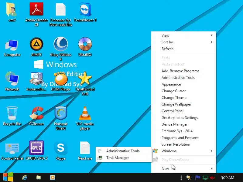Select the Unattended Soft star icon
The height and width of the screenshot is (182, 243).
pyautogui.click(x=85, y=78)
